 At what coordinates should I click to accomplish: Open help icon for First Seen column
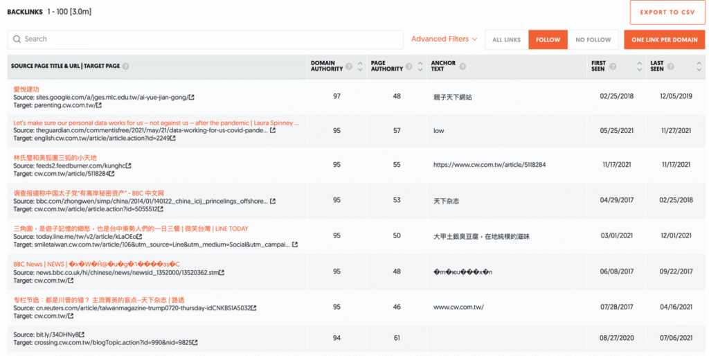coord(613,66)
